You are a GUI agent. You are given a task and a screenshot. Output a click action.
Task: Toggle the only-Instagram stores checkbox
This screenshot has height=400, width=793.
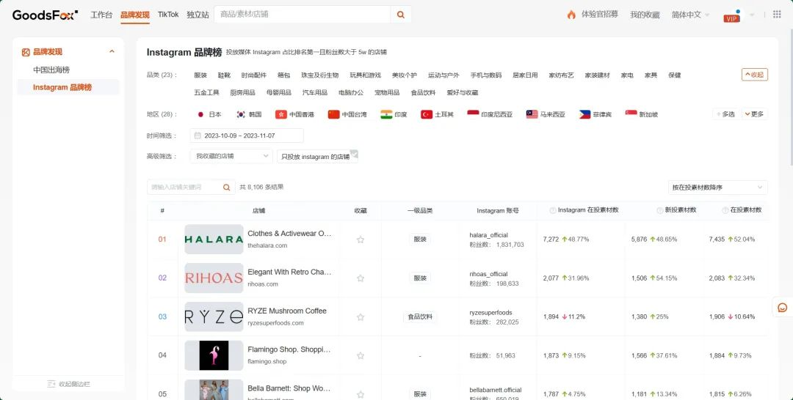[x=354, y=154]
